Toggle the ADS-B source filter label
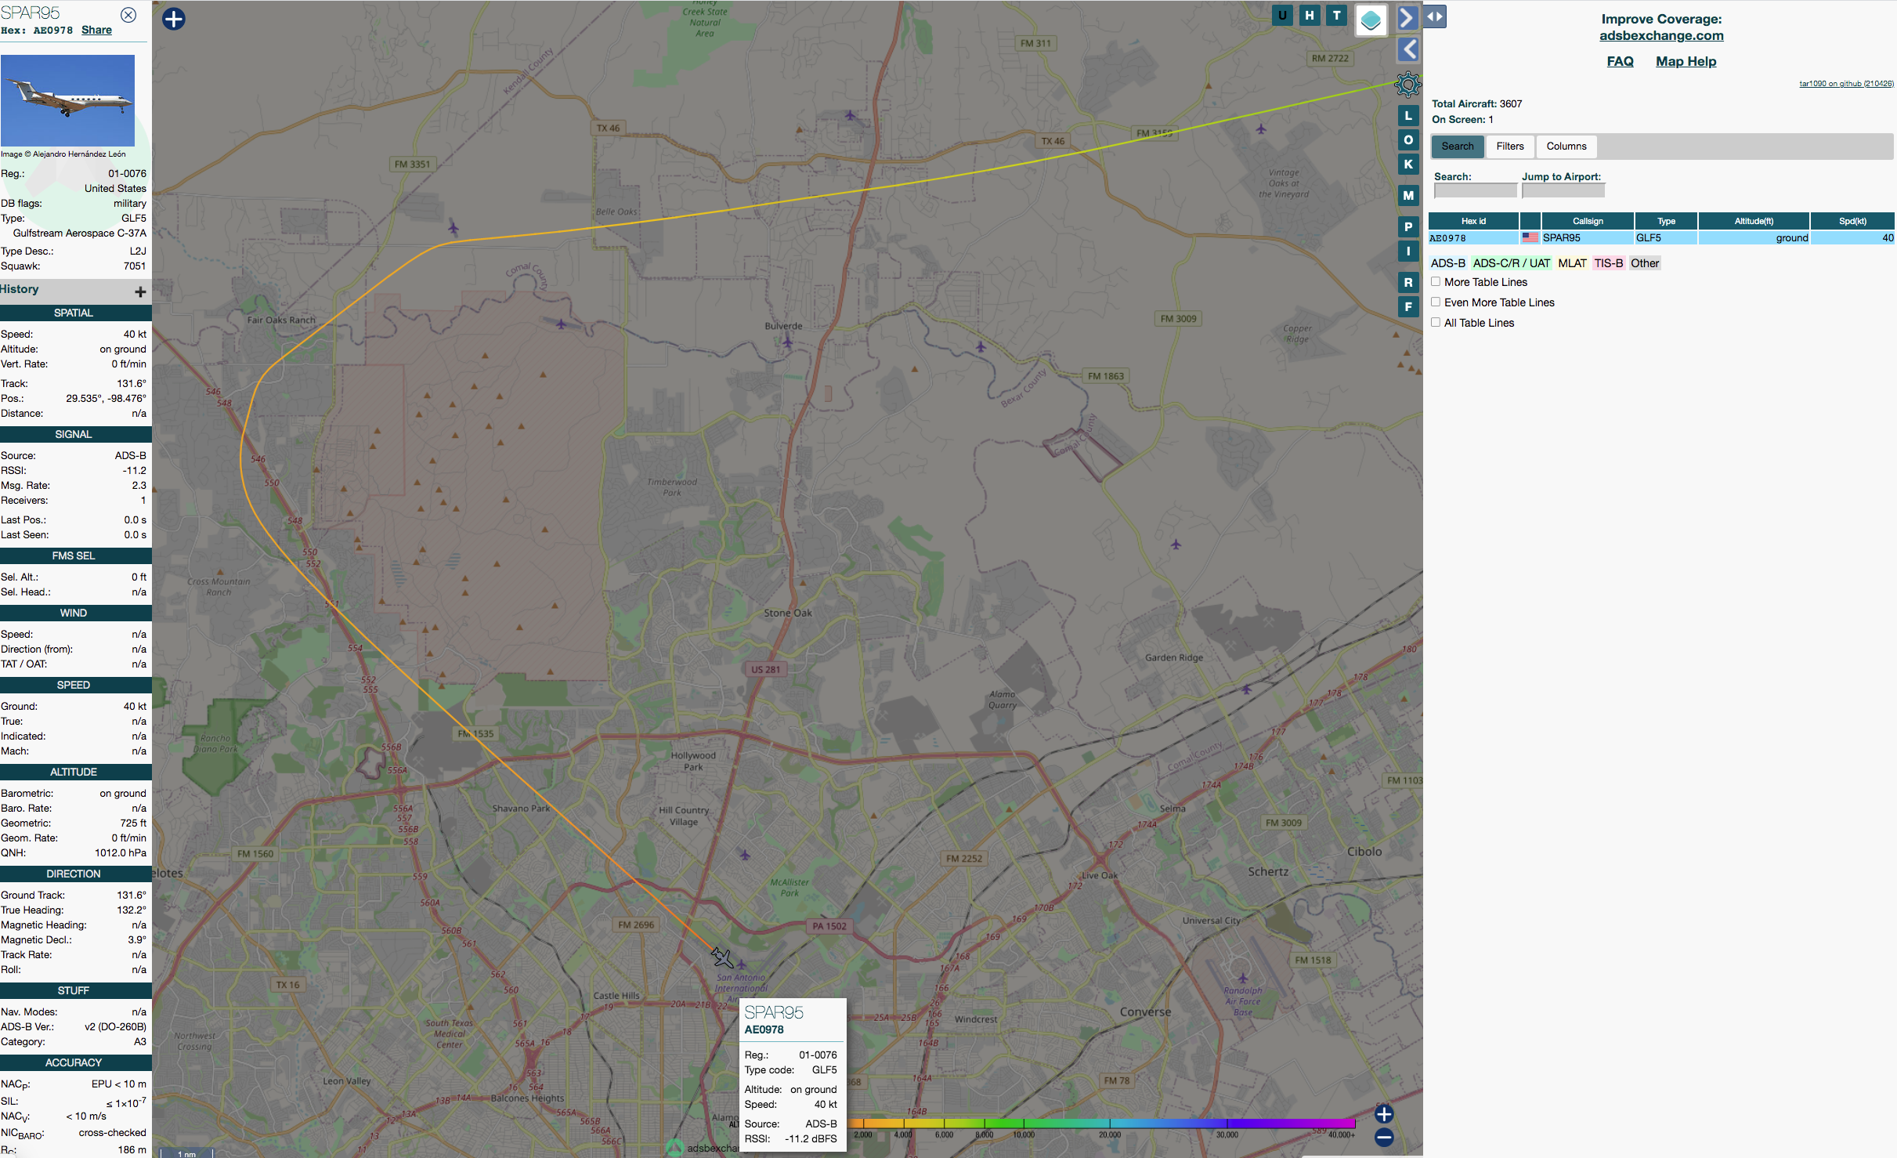Image resolution: width=1897 pixels, height=1158 pixels. click(x=1447, y=263)
